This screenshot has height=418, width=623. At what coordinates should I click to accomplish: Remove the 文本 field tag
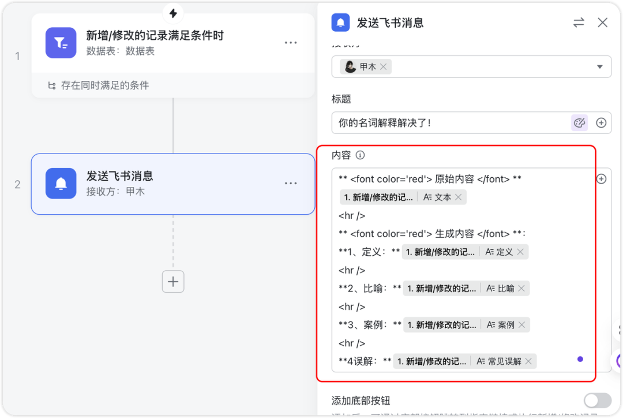[x=458, y=197]
